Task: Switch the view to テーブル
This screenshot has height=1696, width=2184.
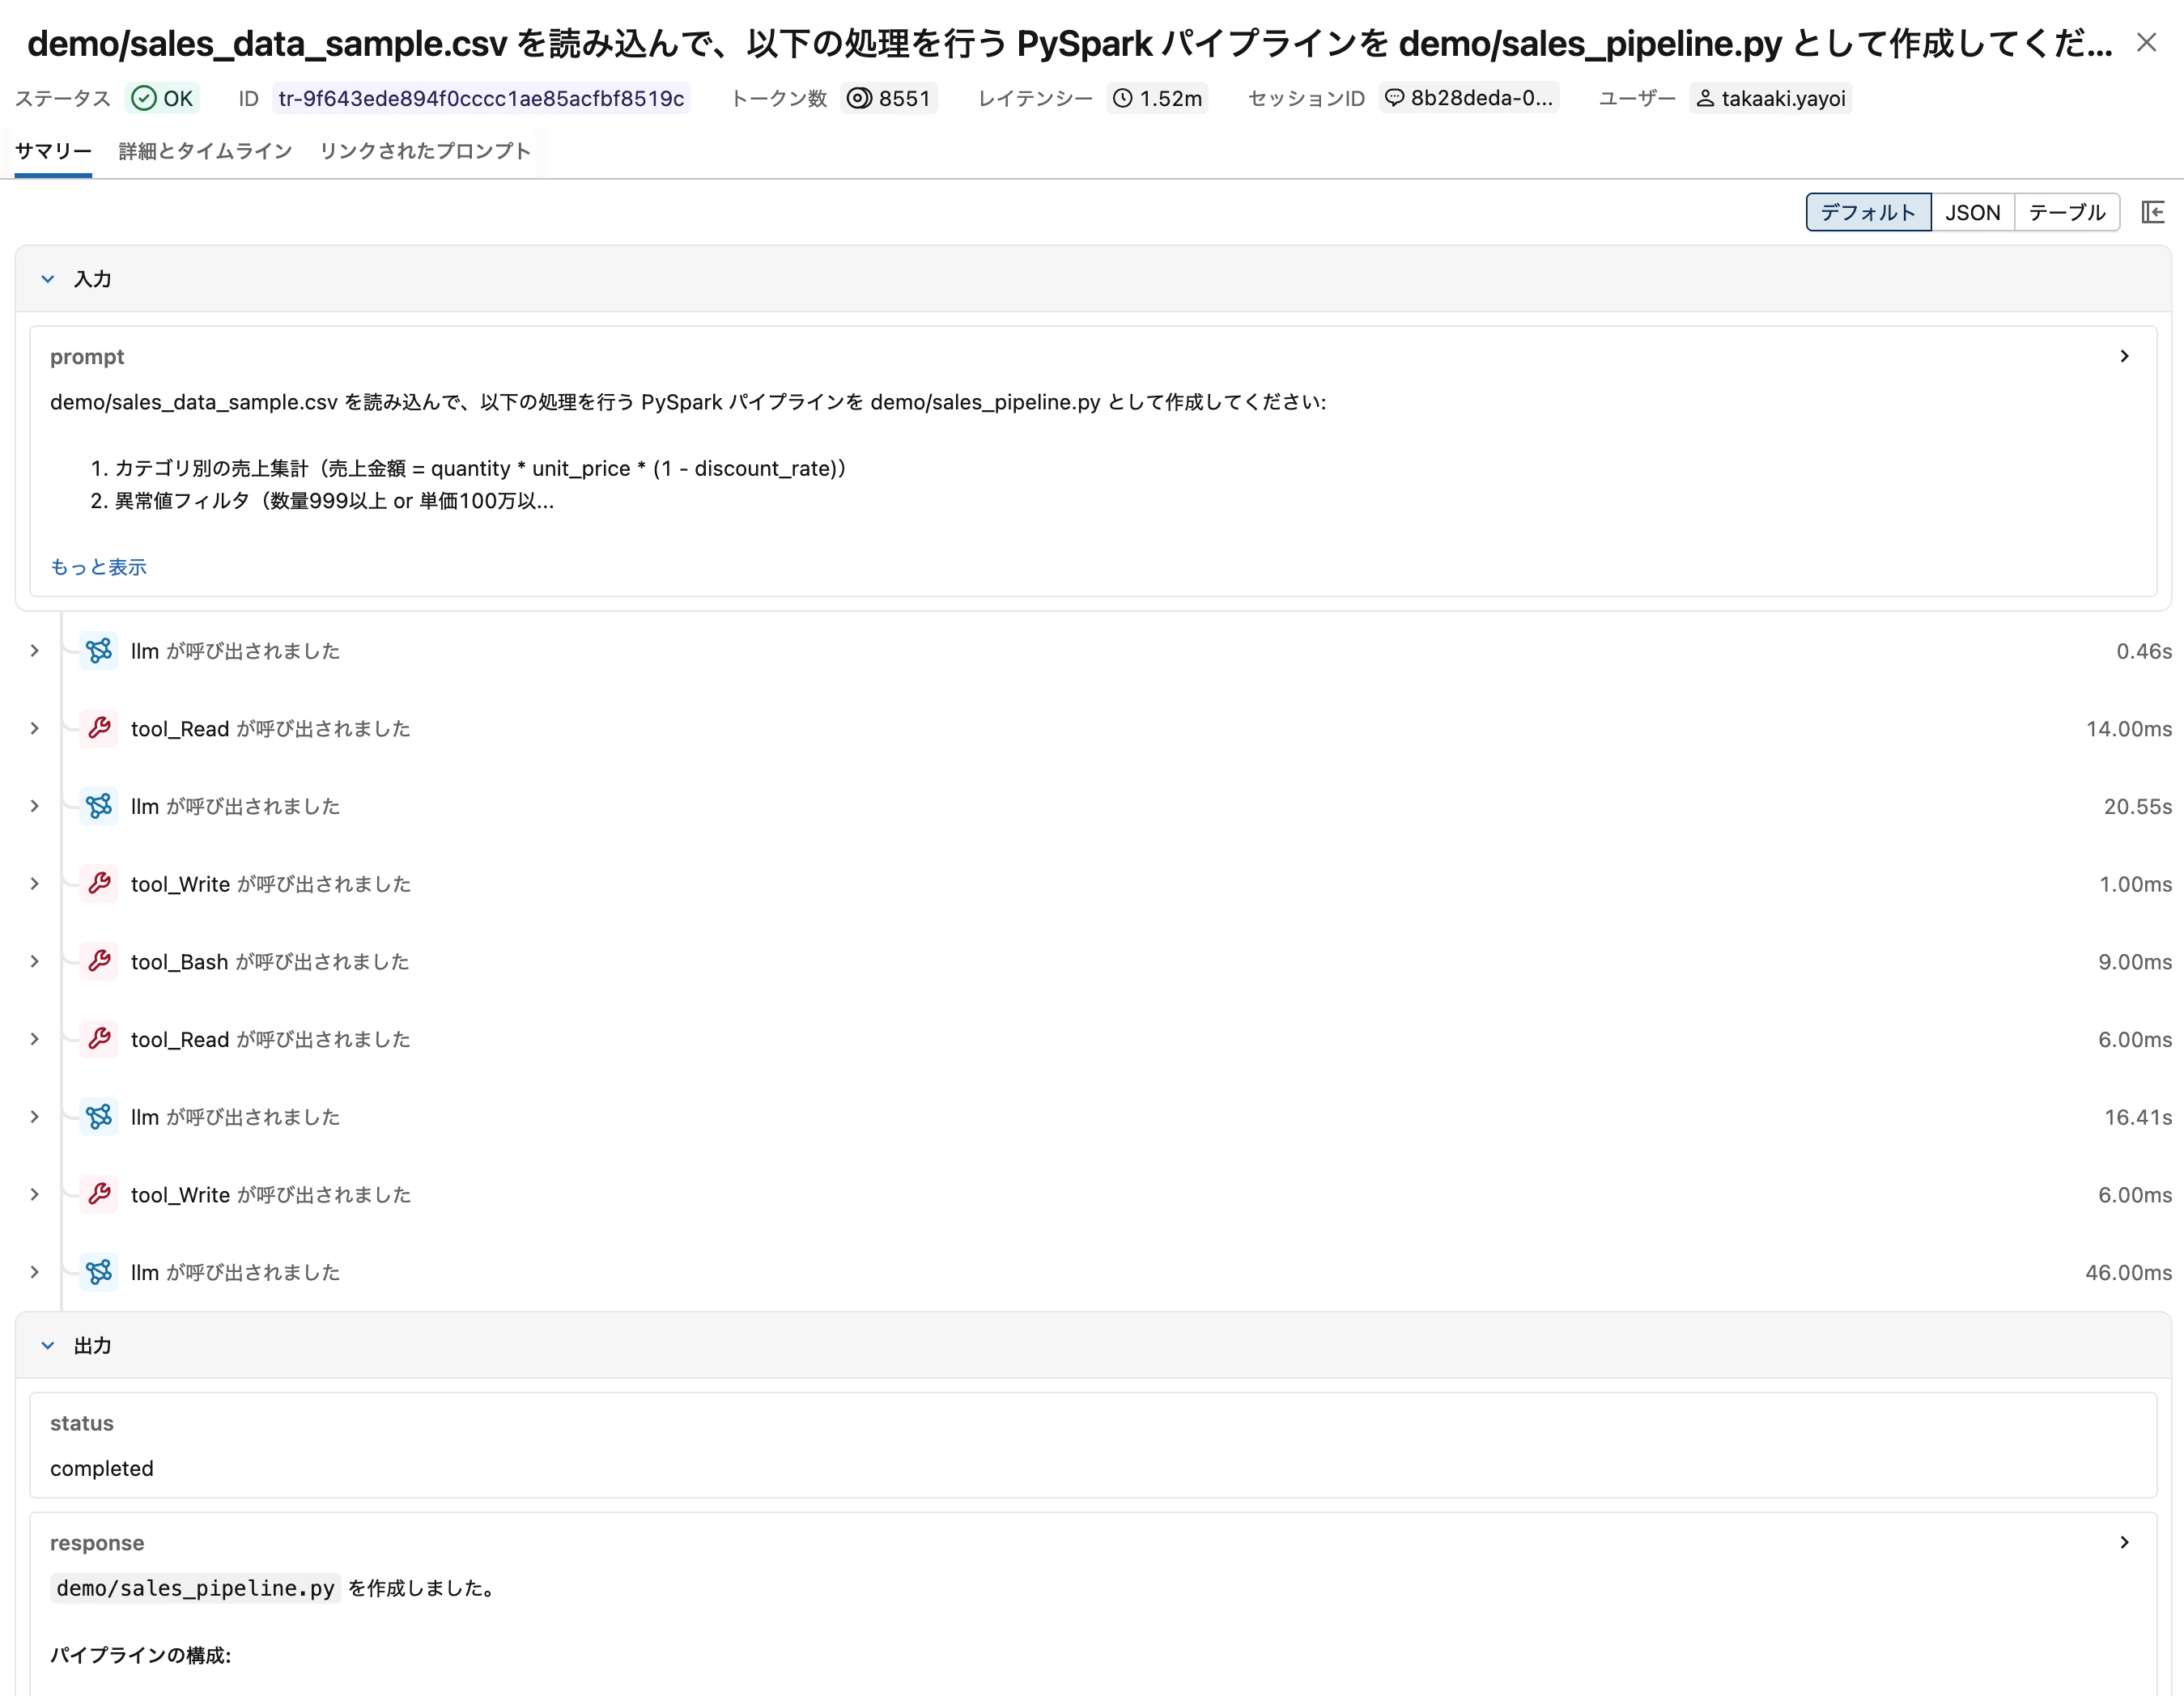Action: click(x=2066, y=212)
